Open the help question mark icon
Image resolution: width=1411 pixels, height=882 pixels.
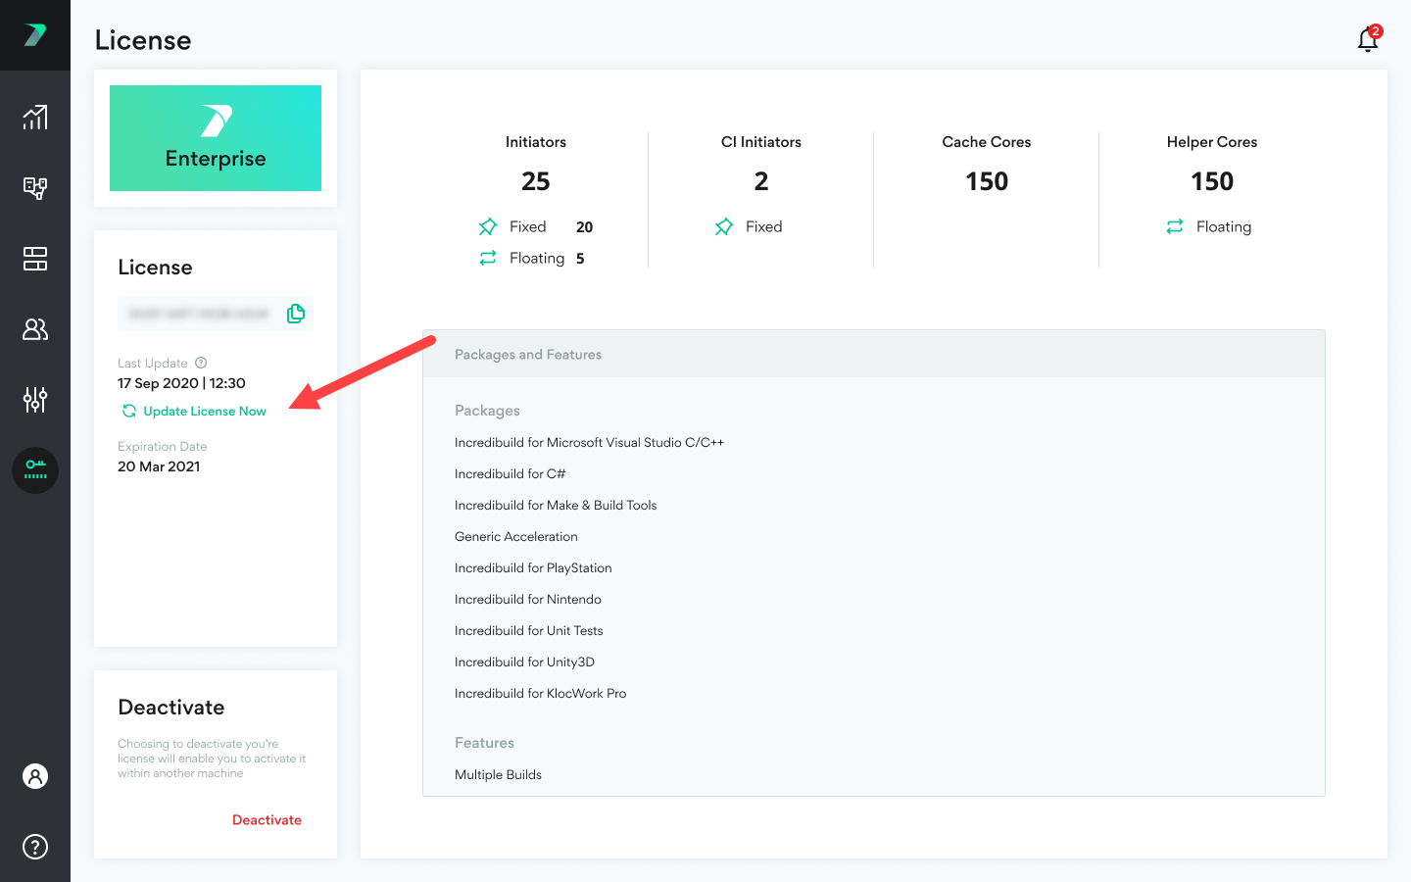[x=35, y=847]
